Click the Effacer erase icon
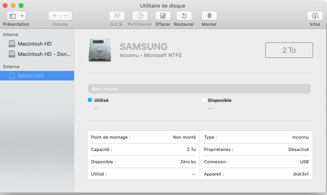The height and width of the screenshot is (195, 327). [x=163, y=16]
